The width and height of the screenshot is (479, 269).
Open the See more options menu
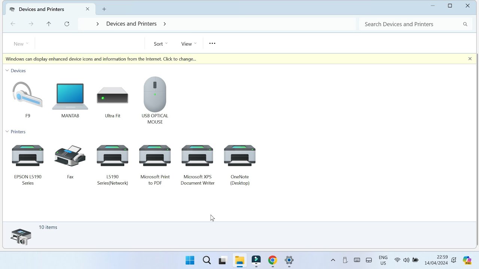pyautogui.click(x=212, y=43)
